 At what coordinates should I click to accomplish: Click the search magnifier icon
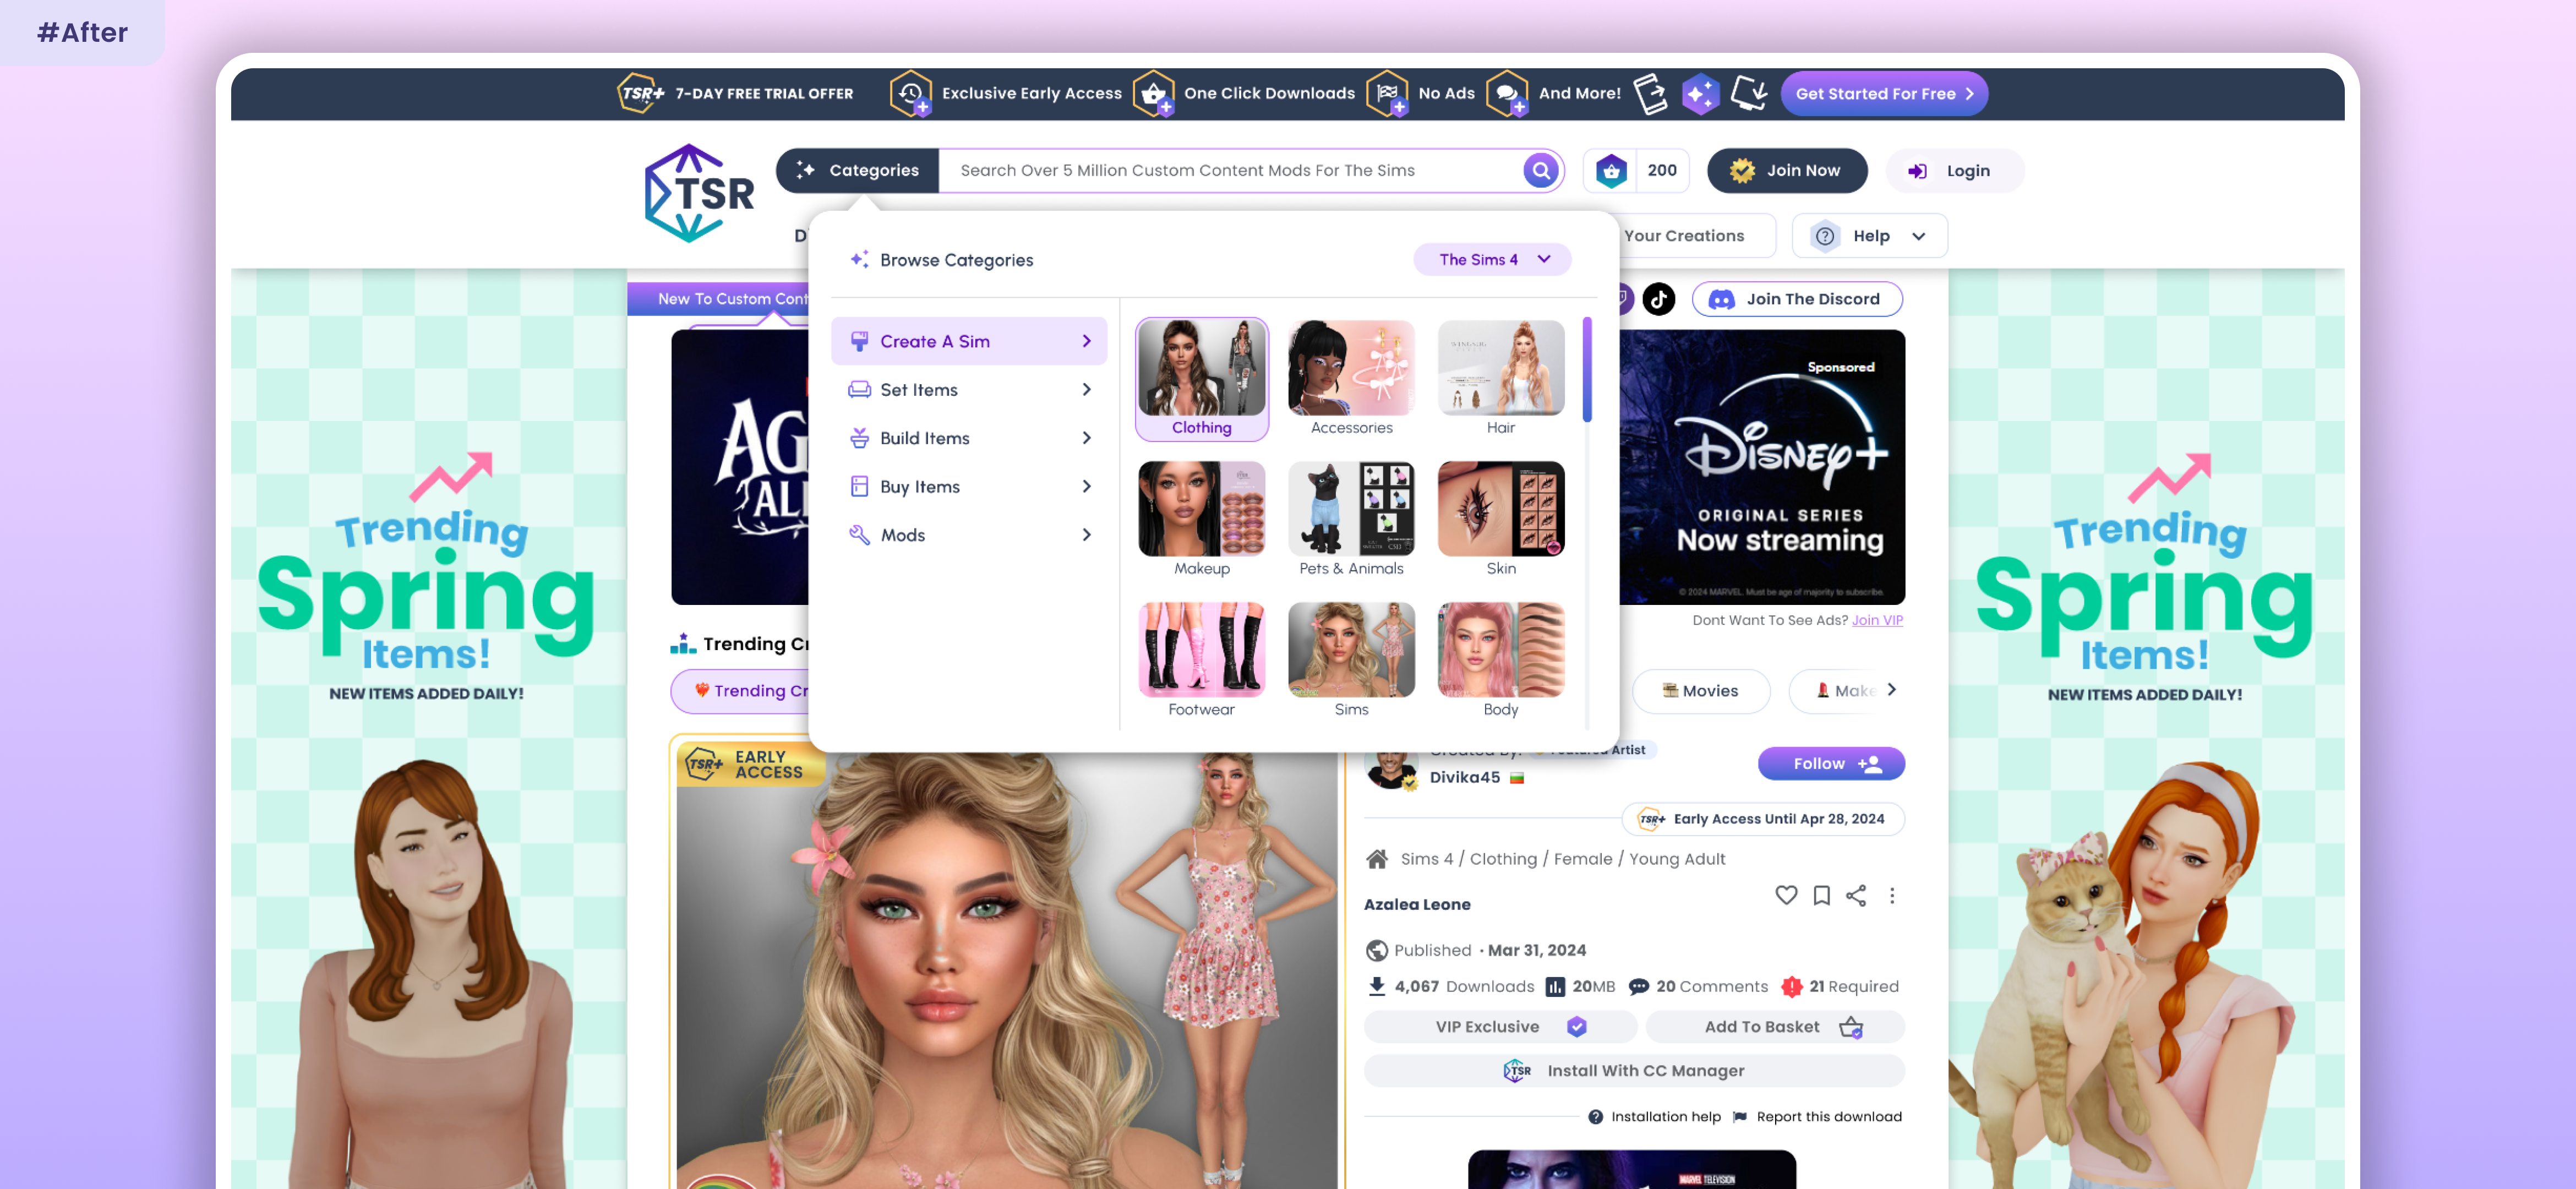tap(1541, 171)
